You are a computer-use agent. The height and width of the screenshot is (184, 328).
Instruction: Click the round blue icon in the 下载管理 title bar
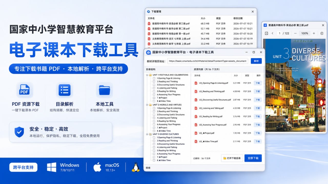(x=148, y=11)
